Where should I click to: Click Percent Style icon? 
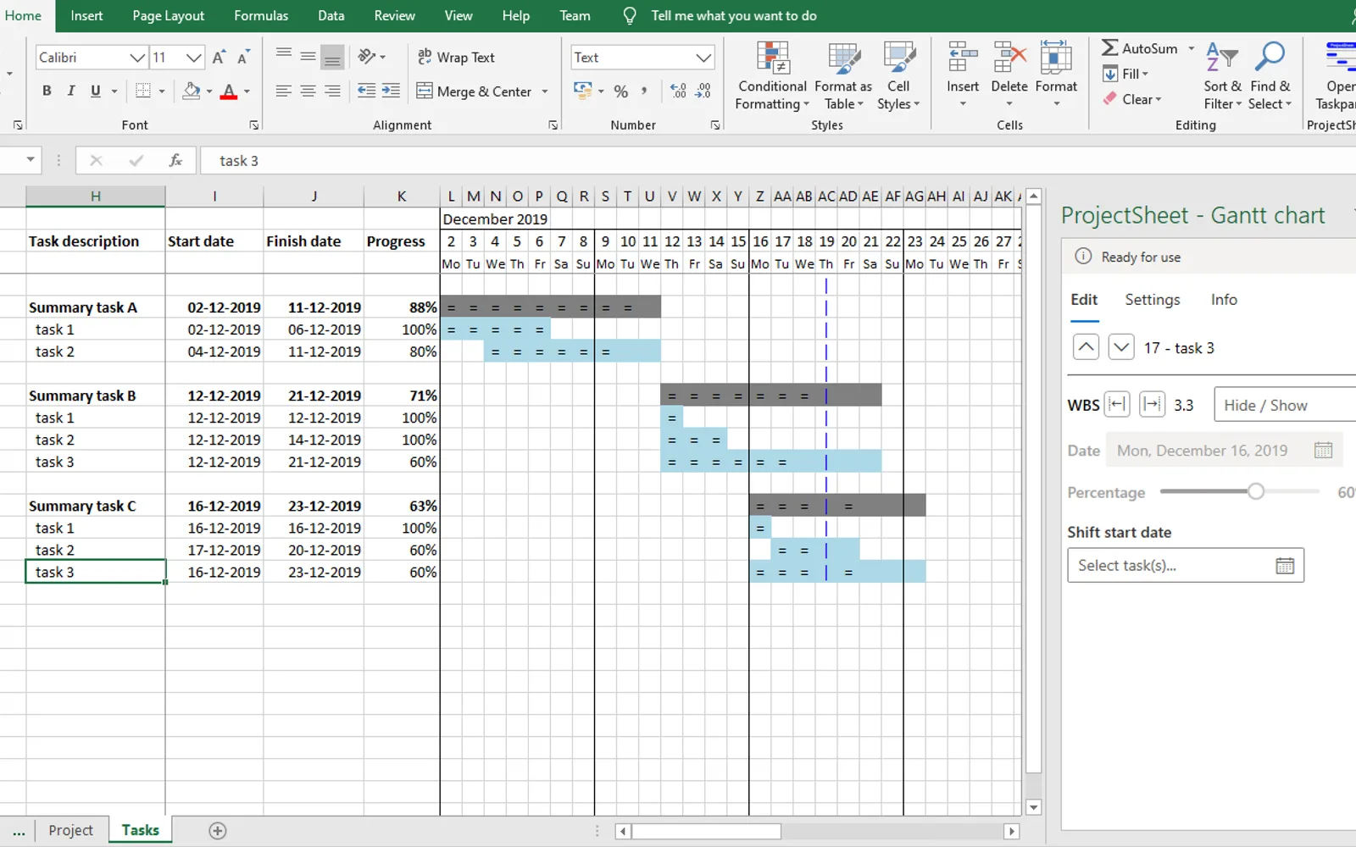(x=621, y=91)
